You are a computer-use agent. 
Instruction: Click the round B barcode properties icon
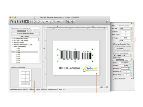click(21, 22)
